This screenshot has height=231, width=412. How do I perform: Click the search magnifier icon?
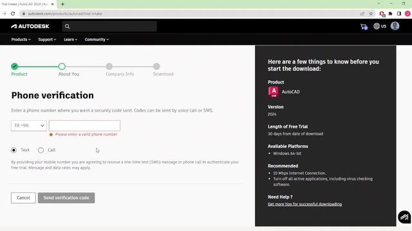(67, 26)
